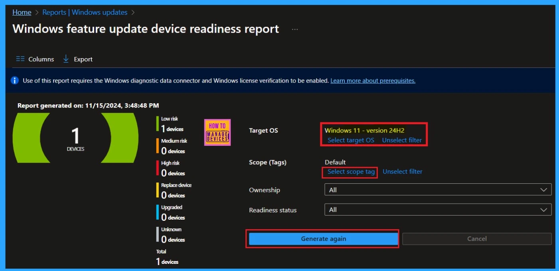Select the orange Medium risk legend entry
This screenshot has height=271, width=559.
[172, 146]
